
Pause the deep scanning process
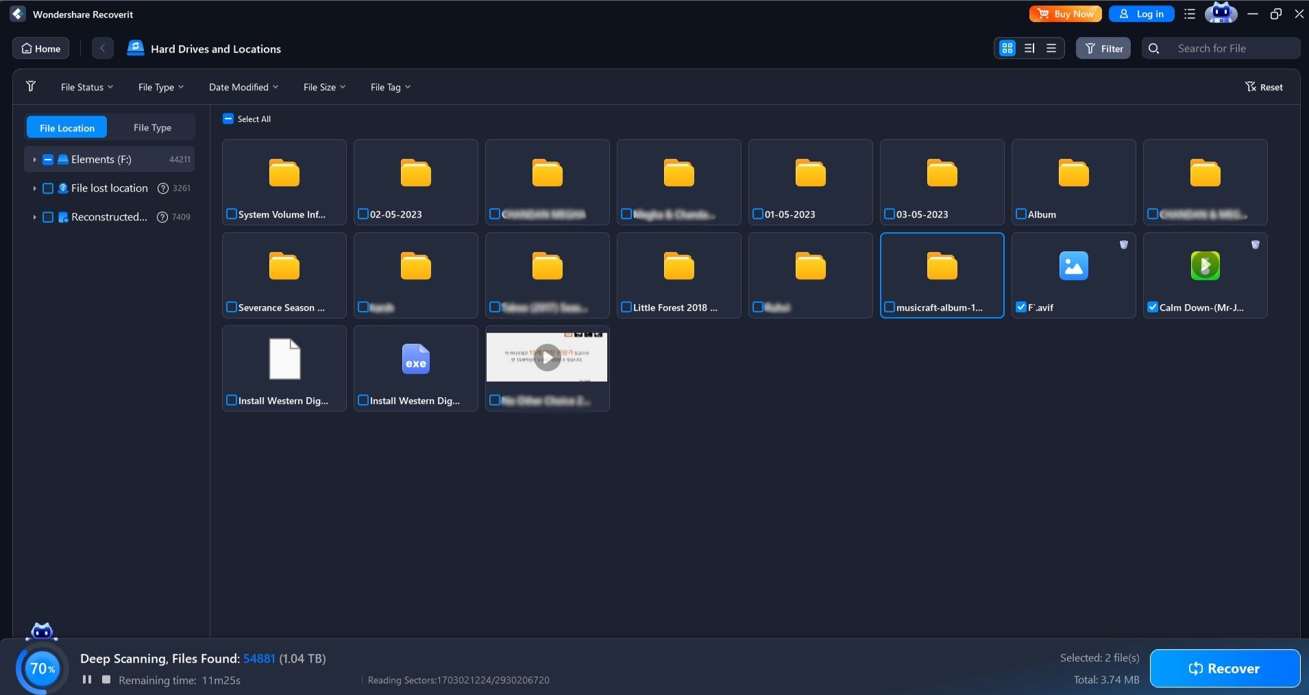pyautogui.click(x=87, y=680)
